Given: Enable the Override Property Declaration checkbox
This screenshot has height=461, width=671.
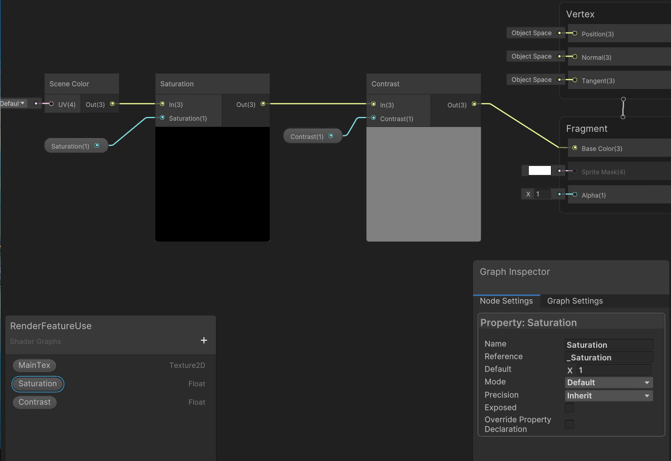Looking at the screenshot, I should [x=569, y=424].
